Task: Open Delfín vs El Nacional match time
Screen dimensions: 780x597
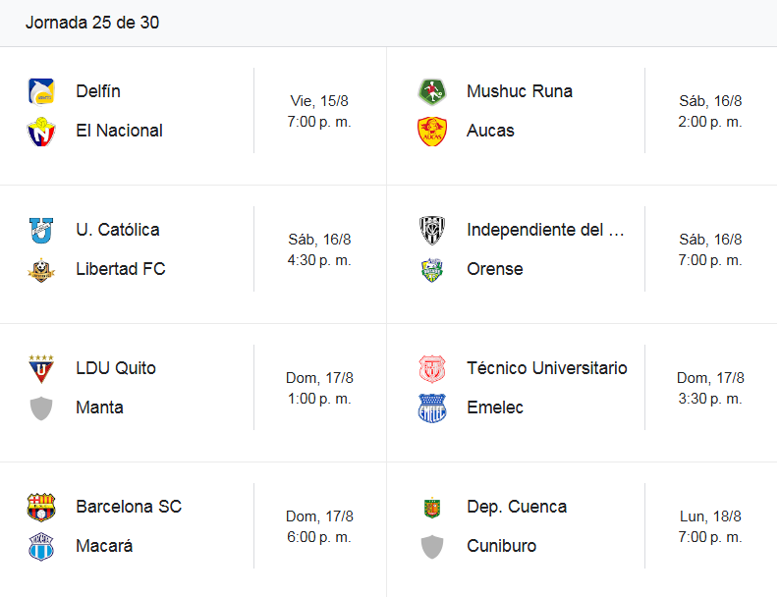Action: tap(319, 111)
